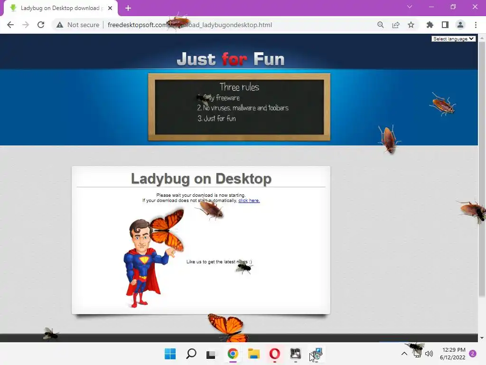486x365 pixels.
Task: Show hidden system tray icons
Action: coord(404,354)
